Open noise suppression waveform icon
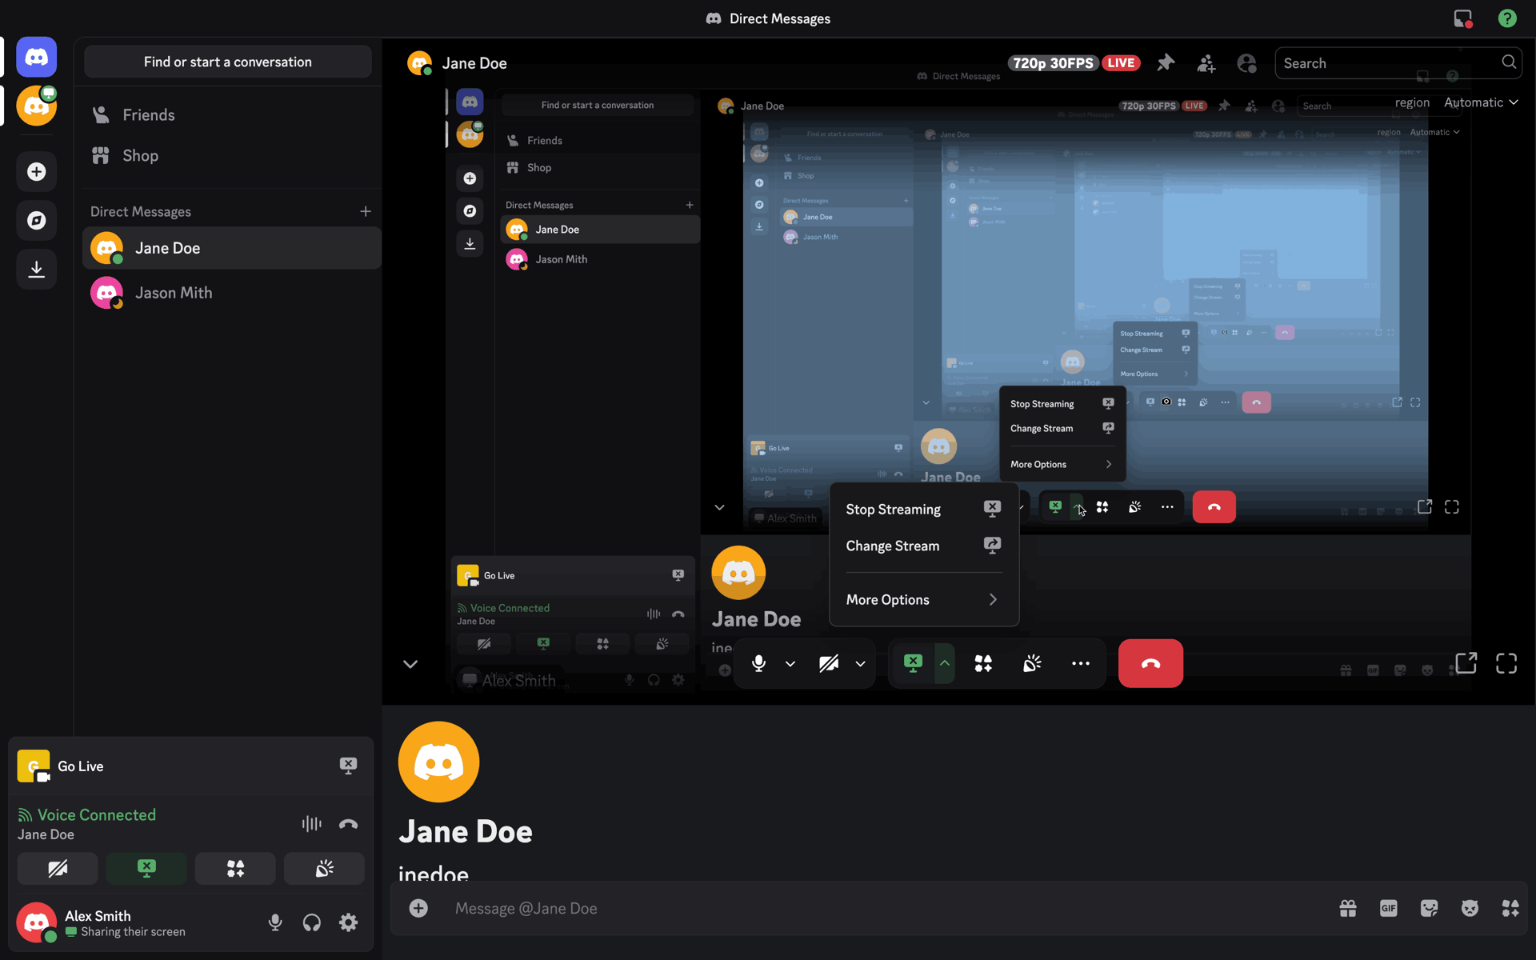Screen dimensions: 1536x960 click(312, 823)
